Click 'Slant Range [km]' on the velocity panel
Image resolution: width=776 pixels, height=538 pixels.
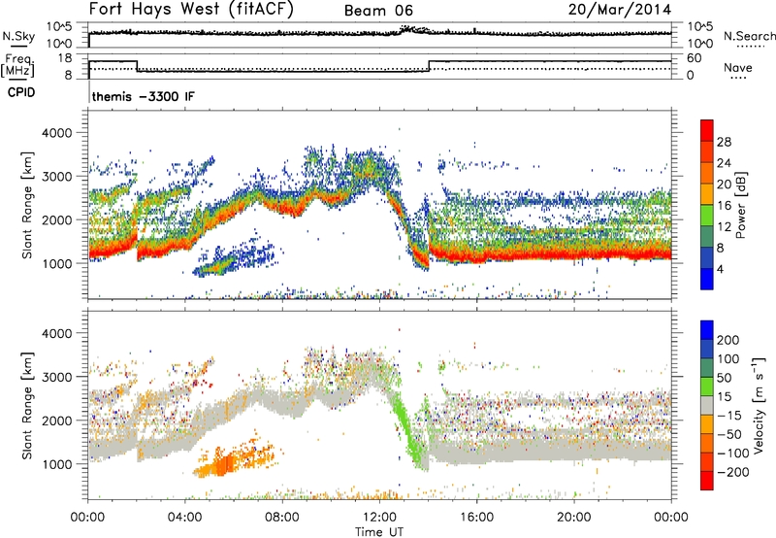(x=27, y=406)
